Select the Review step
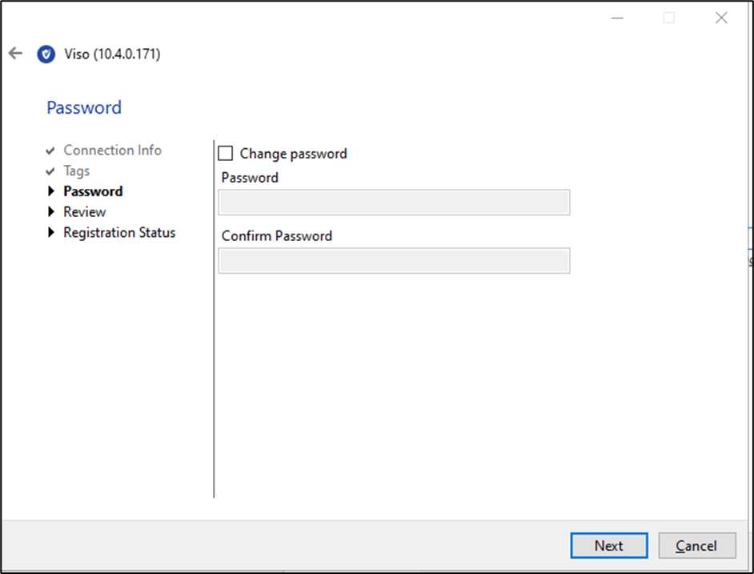This screenshot has height=574, width=754. [84, 211]
